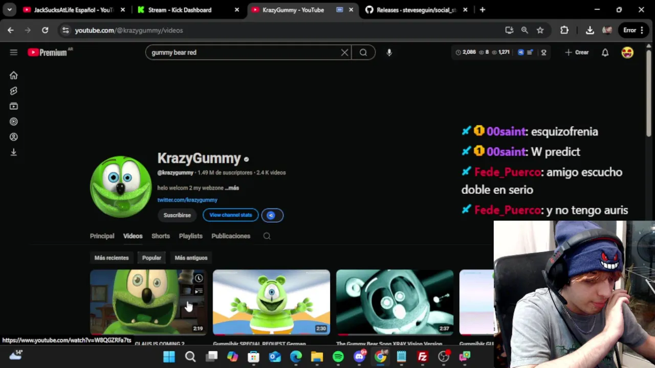Select the channel Videos tab
The image size is (655, 368).
[x=133, y=236]
